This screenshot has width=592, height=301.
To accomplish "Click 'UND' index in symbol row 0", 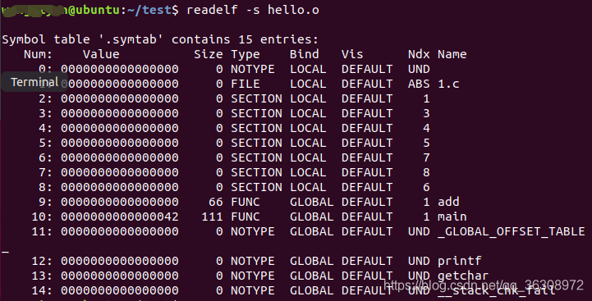I will point(419,69).
